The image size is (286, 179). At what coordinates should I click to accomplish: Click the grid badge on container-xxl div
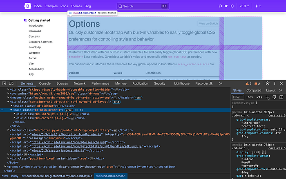tap(116, 102)
